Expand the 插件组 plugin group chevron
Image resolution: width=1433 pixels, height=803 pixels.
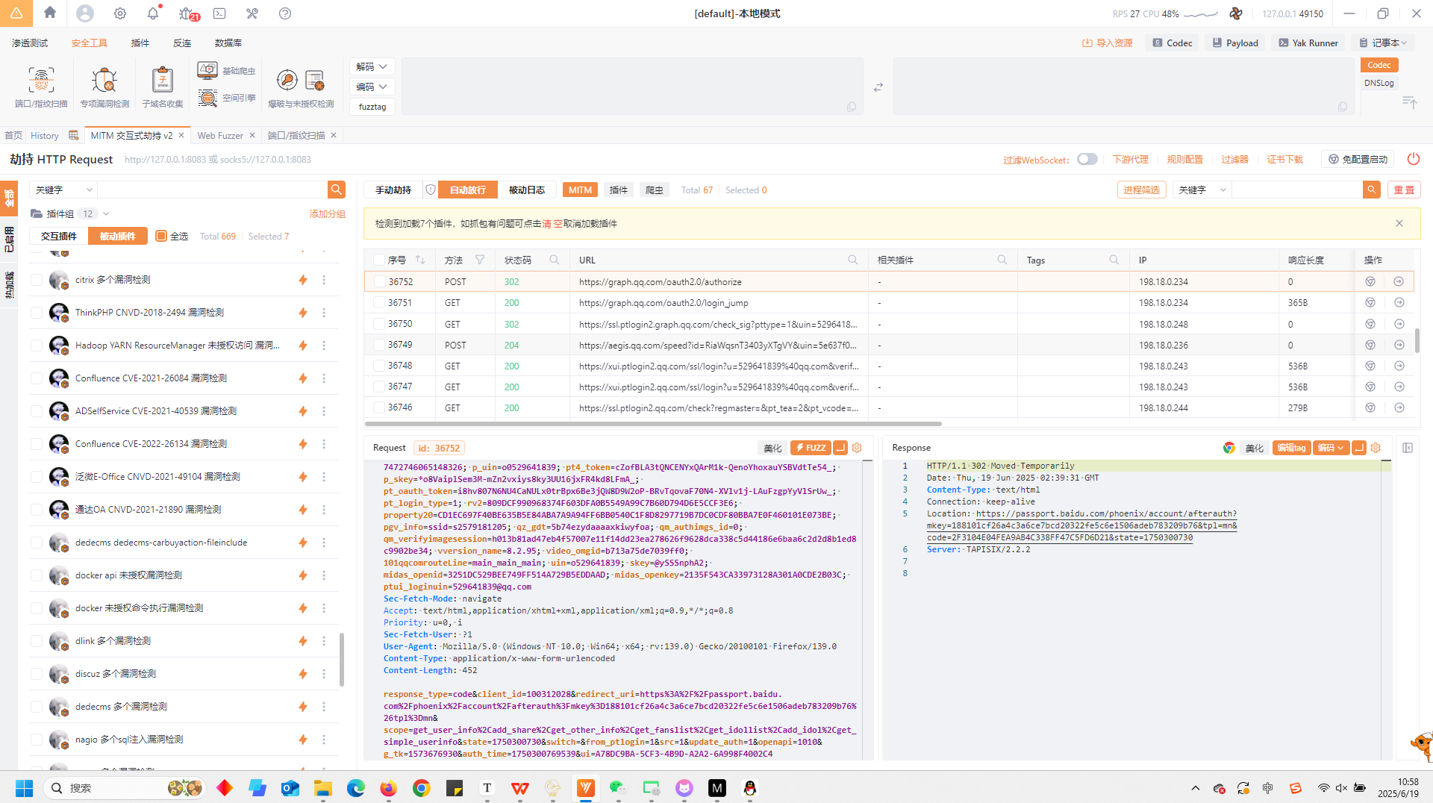coord(106,214)
